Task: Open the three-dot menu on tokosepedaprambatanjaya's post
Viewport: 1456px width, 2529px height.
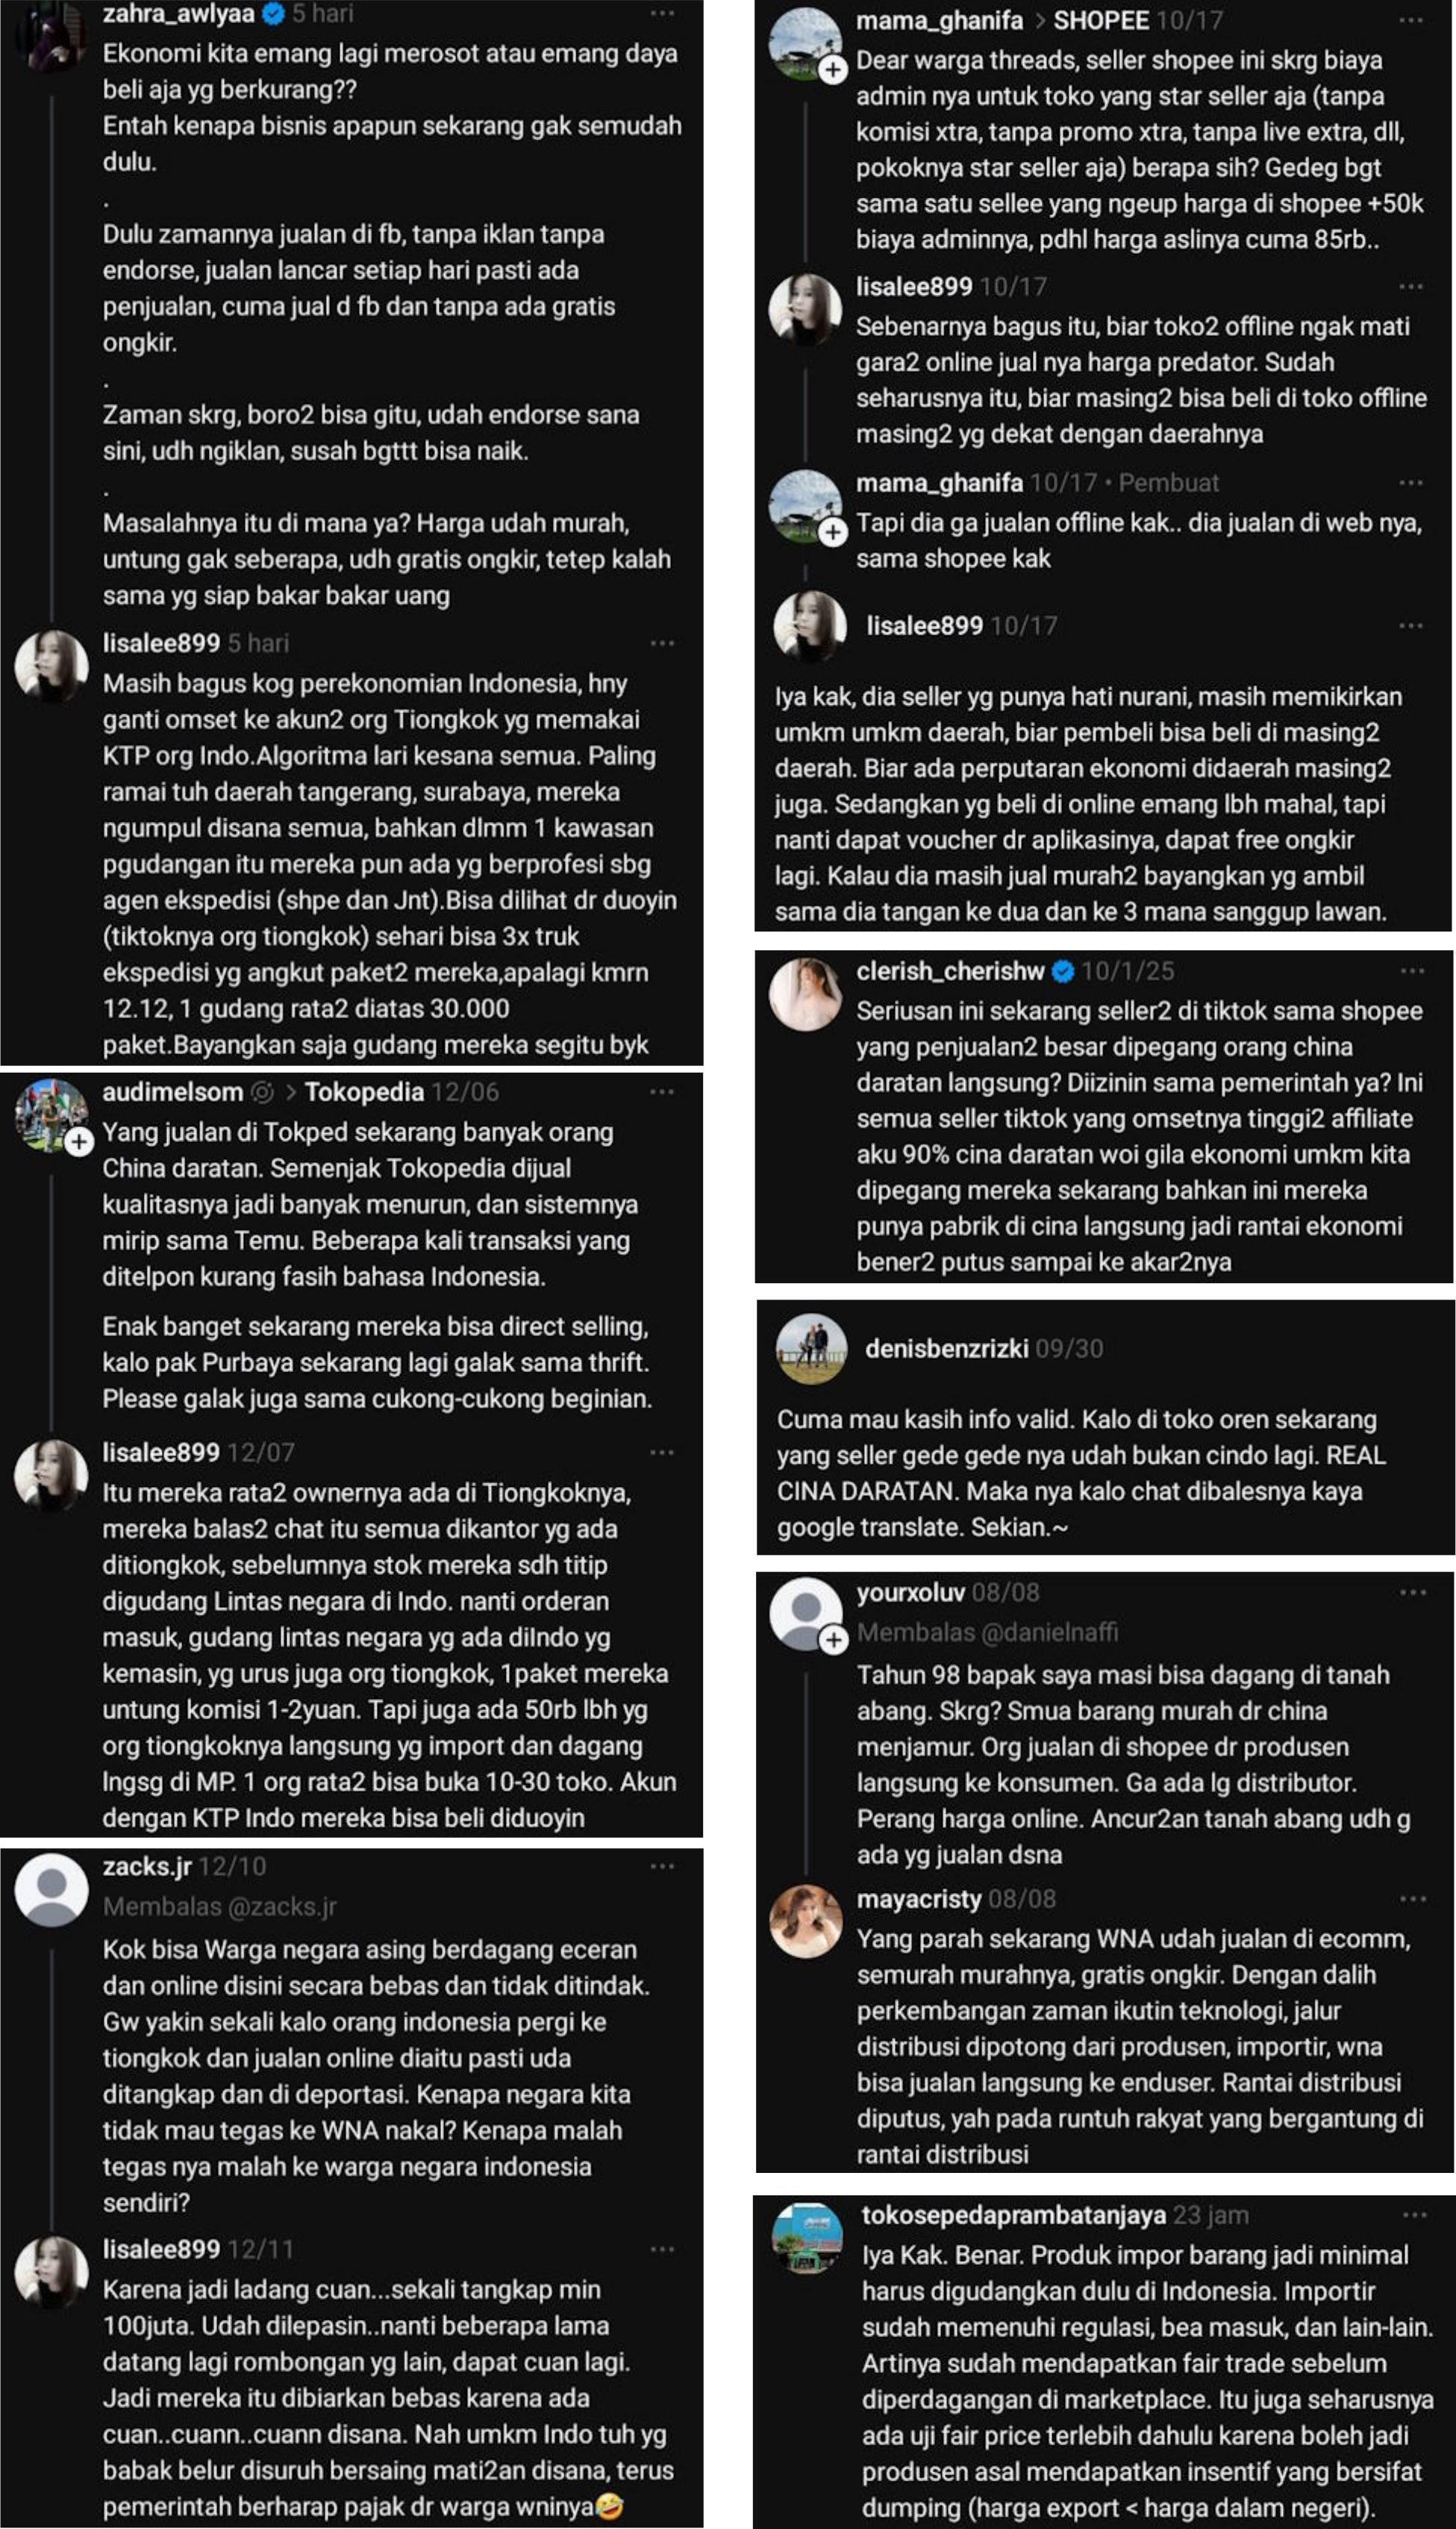Action: point(1414,2215)
